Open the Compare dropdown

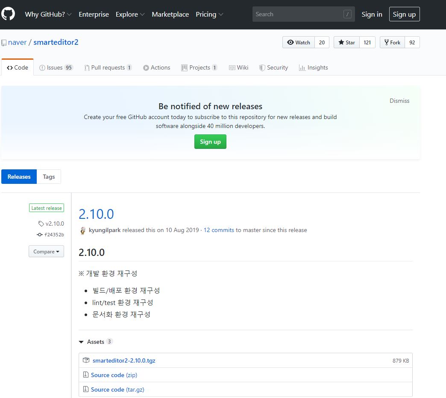pos(47,251)
